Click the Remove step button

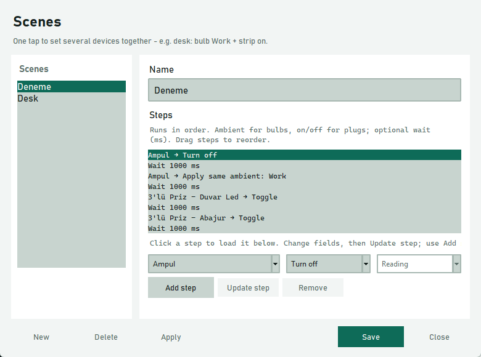pyautogui.click(x=313, y=287)
